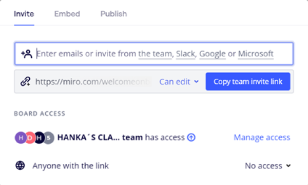Click the add-person invite icon
This screenshot has width=308, height=185.
coord(27,54)
